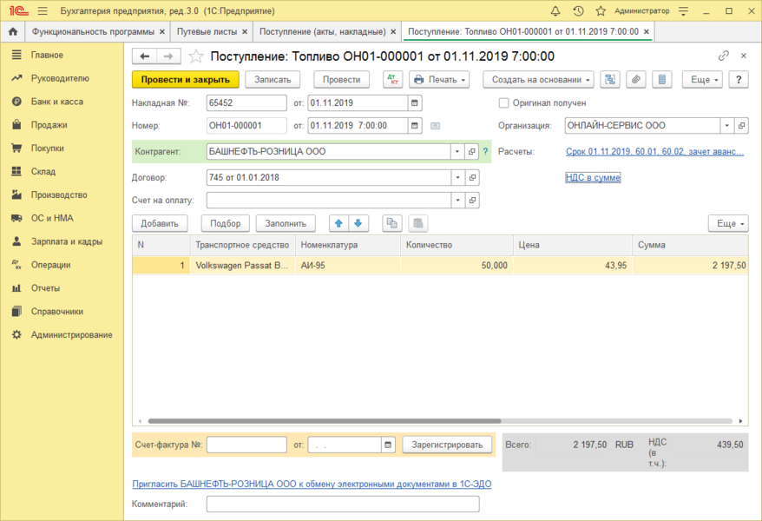Open the НДС в сумме link
Viewport: 762px width, 521px height.
[593, 178]
